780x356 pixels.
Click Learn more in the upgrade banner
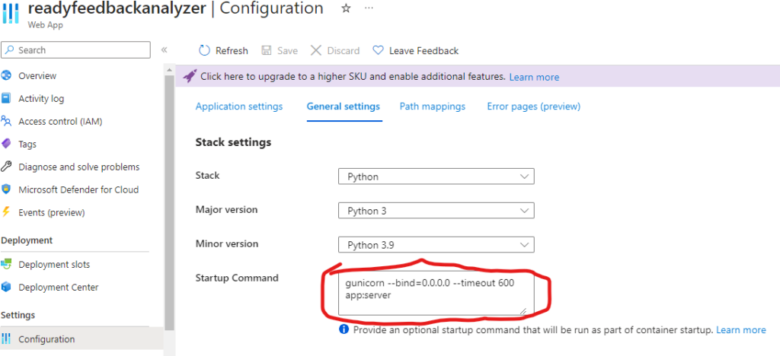coord(534,77)
